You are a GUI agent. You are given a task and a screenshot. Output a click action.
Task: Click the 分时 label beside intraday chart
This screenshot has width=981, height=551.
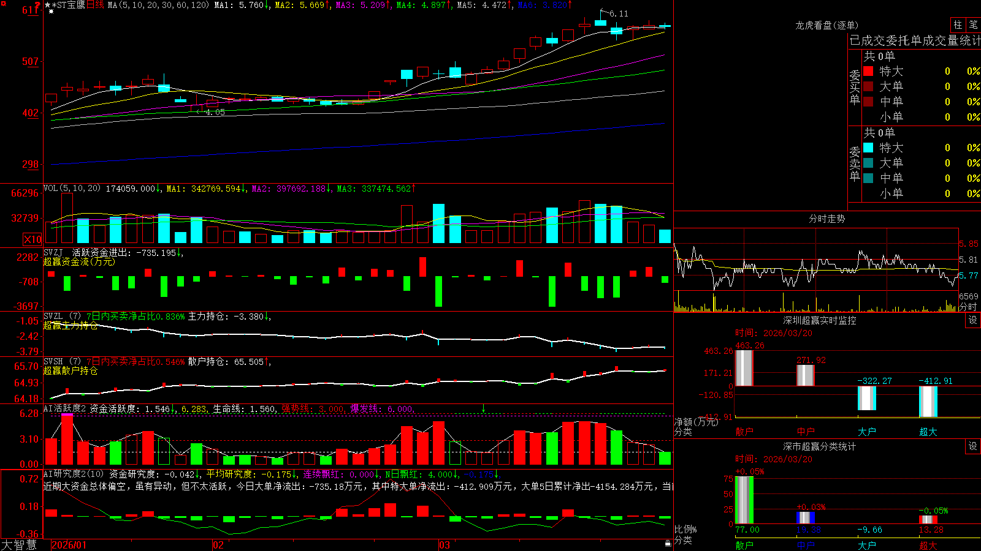[x=968, y=307]
